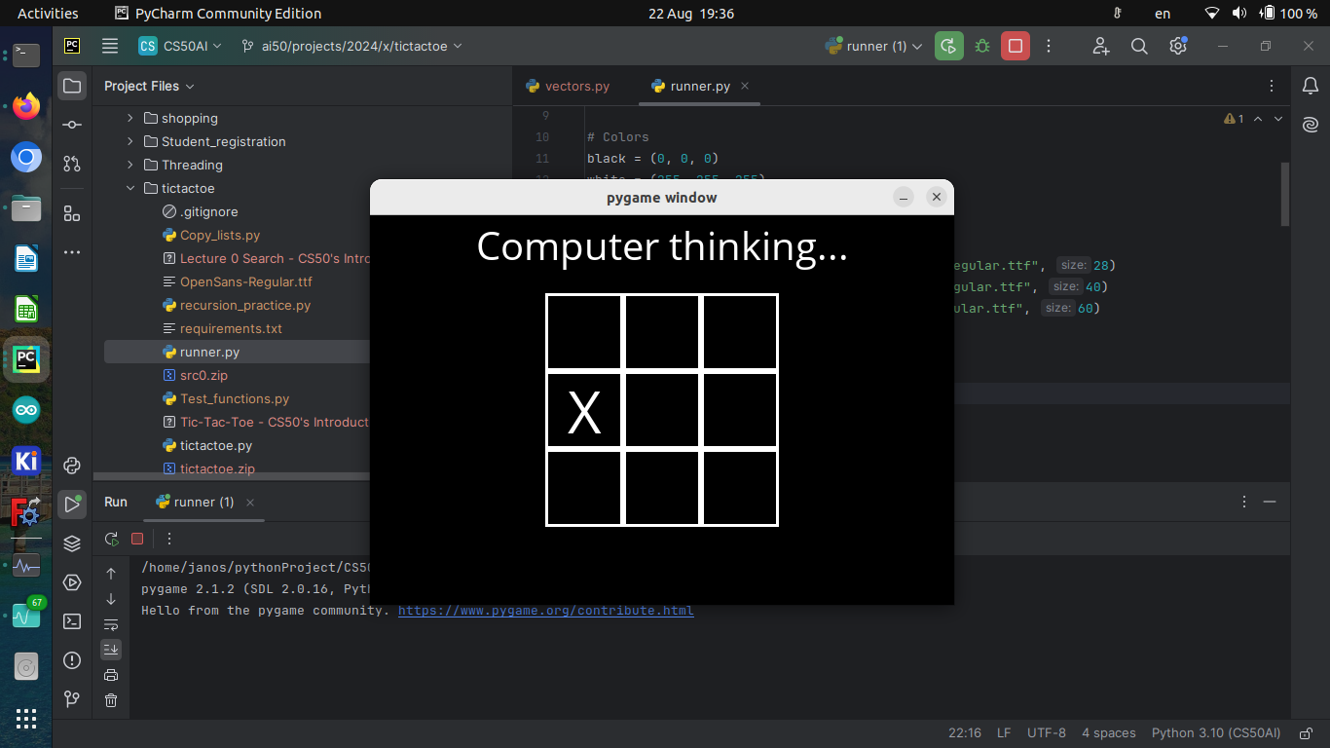Change indent setting 4 spaces

(x=1109, y=732)
